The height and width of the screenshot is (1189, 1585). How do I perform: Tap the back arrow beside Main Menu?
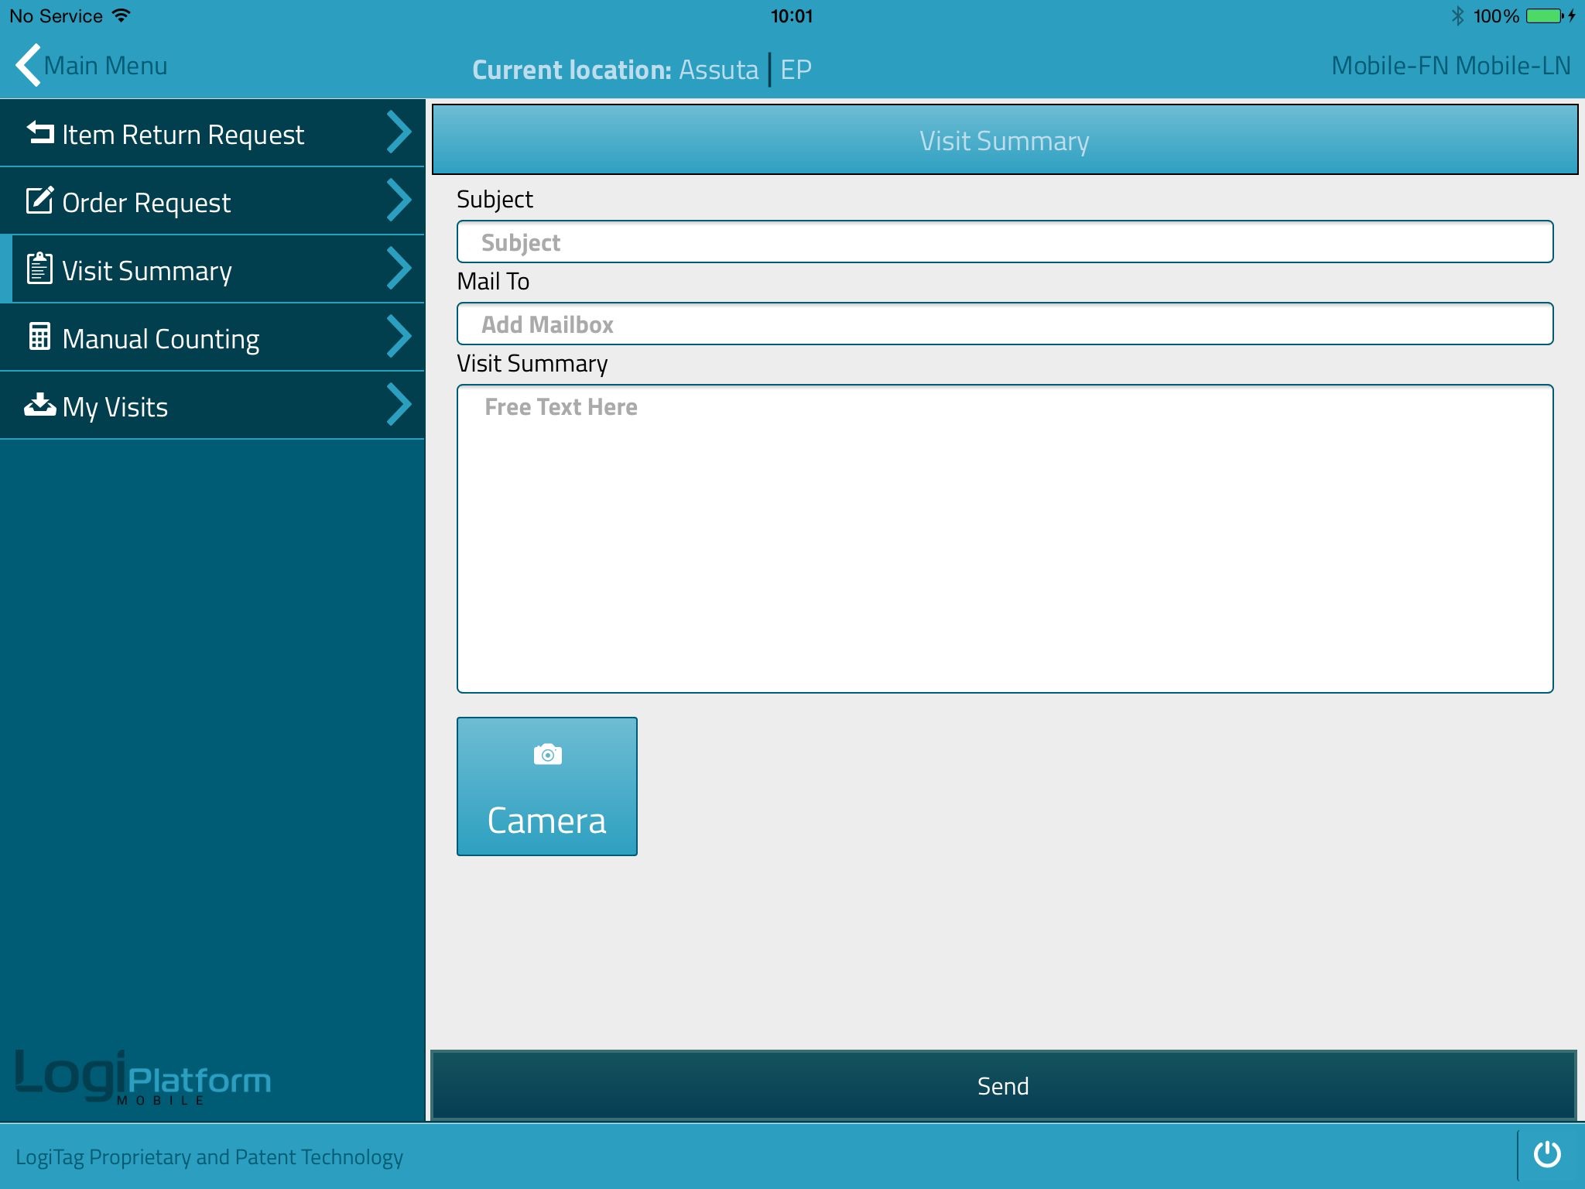point(28,66)
